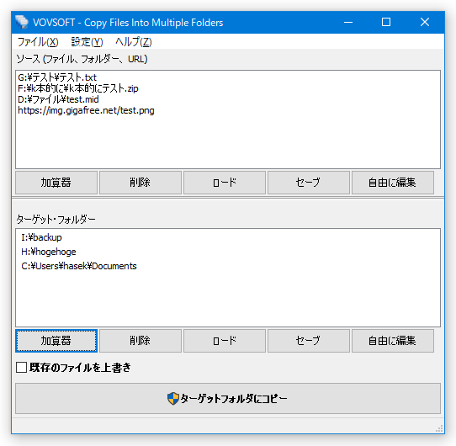Click 自由に編集 button under the target folders
This screenshot has height=446, width=456.
point(393,341)
